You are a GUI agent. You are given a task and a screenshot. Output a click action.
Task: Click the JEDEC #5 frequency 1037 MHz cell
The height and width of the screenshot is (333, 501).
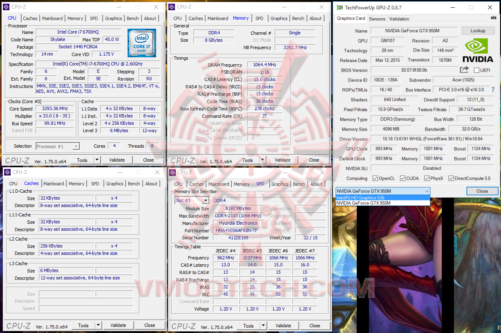[x=252, y=258]
